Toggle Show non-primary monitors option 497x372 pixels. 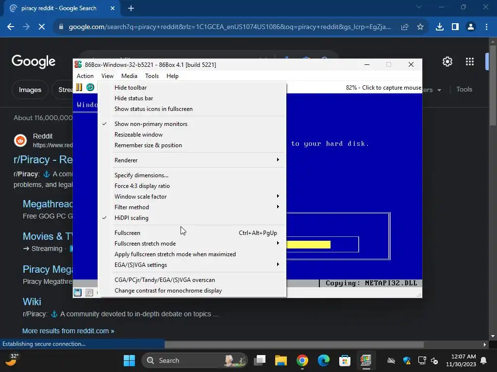192,124
